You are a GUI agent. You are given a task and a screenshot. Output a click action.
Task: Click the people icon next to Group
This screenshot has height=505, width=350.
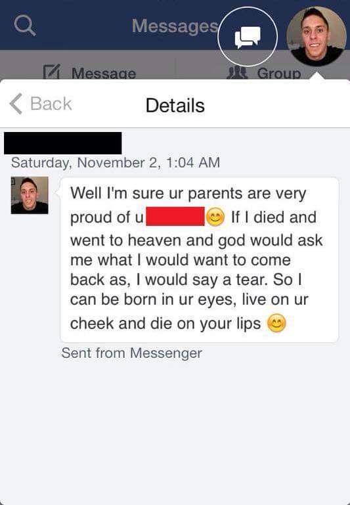tap(237, 73)
